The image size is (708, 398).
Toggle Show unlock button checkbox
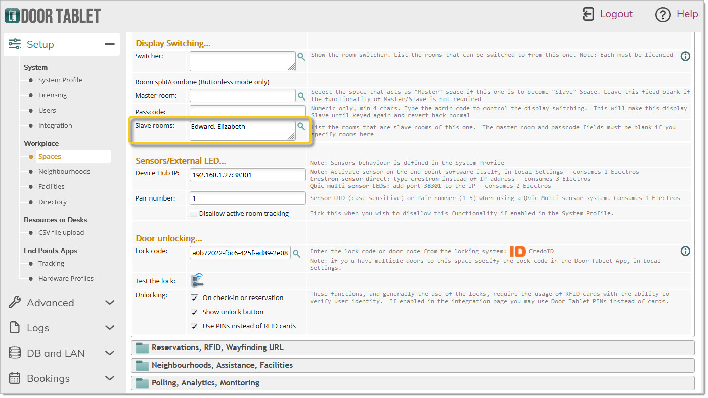tap(194, 312)
